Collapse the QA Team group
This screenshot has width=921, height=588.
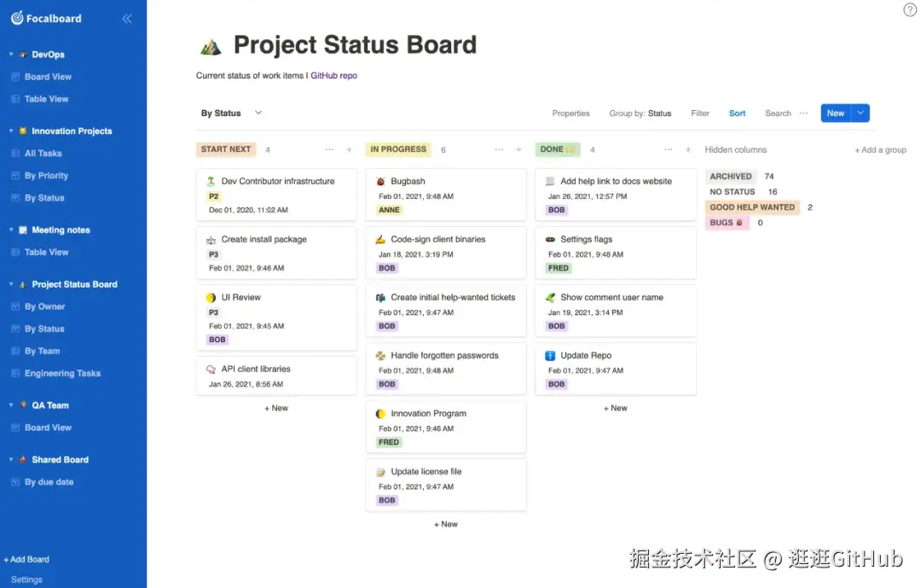[x=11, y=405]
